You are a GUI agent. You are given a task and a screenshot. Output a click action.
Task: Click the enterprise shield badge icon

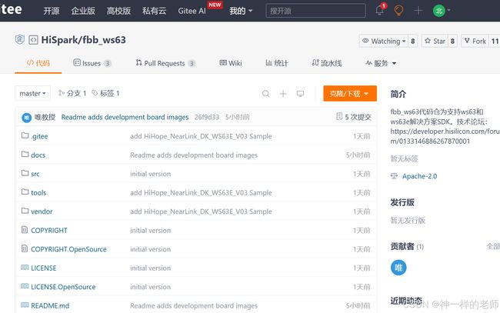pyautogui.click(x=20, y=39)
